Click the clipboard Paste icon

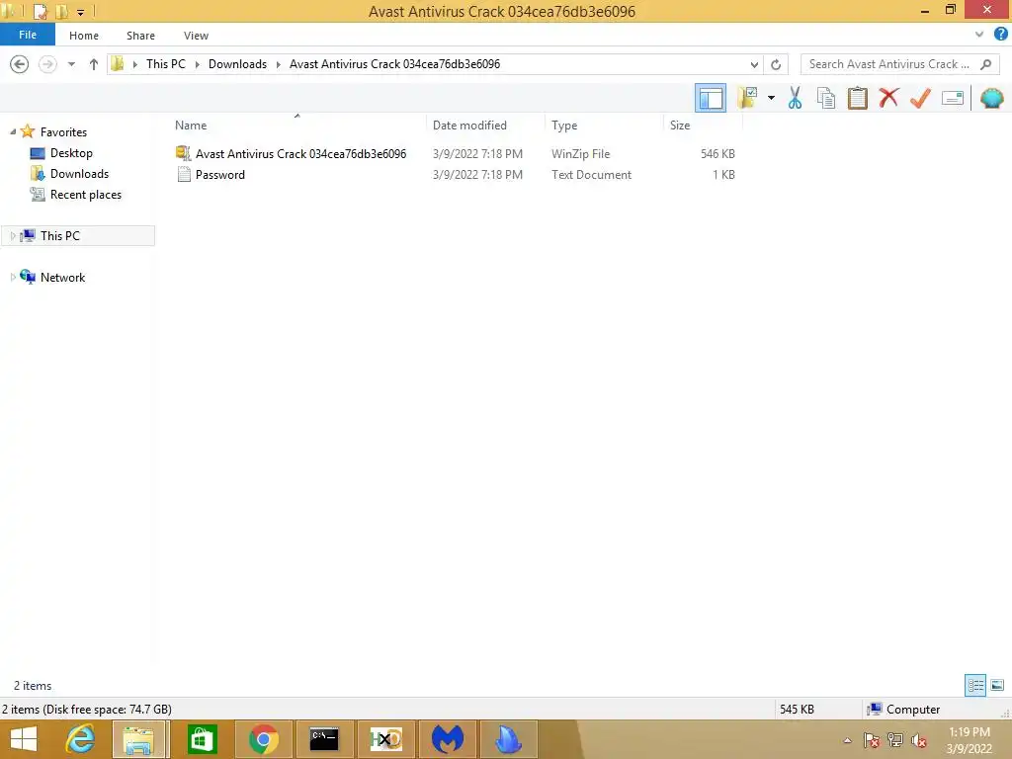[857, 98]
